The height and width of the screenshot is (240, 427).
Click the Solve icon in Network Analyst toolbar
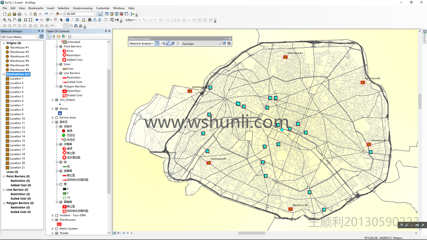tap(173, 44)
